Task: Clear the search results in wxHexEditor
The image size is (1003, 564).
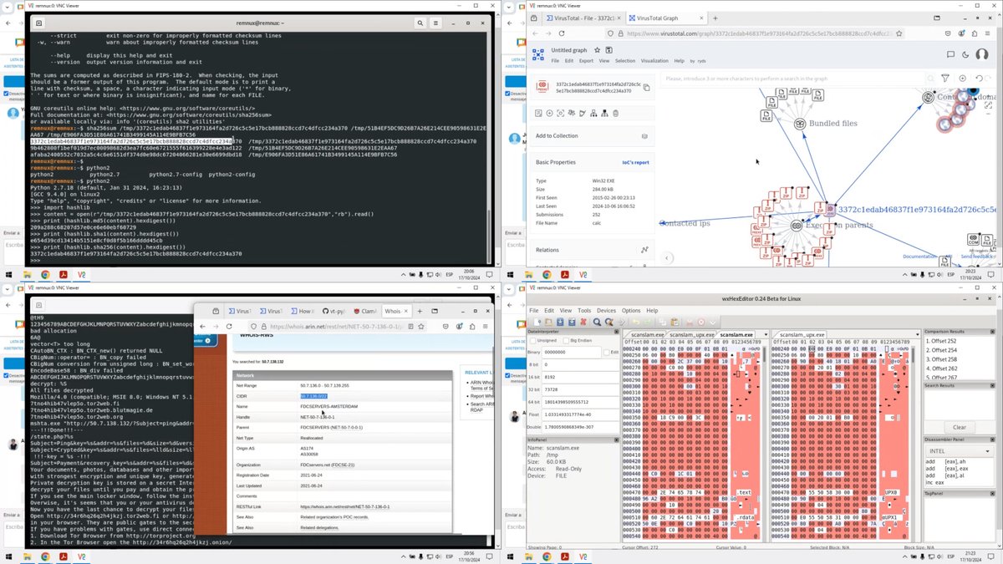Action: click(960, 427)
